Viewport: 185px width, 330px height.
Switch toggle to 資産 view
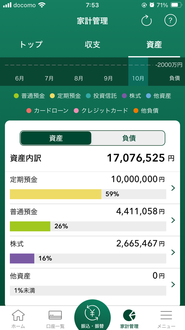coord(56,138)
